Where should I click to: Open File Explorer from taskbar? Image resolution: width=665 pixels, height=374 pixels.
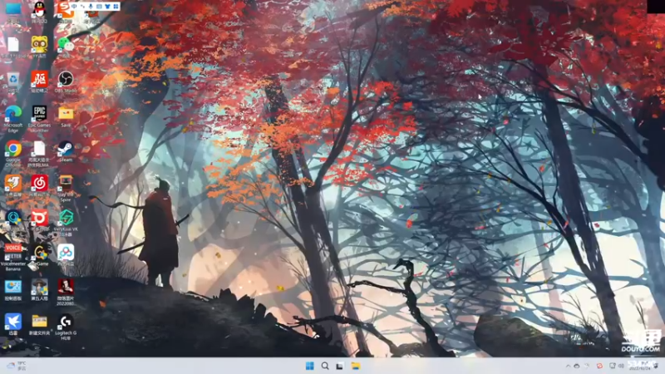356,366
